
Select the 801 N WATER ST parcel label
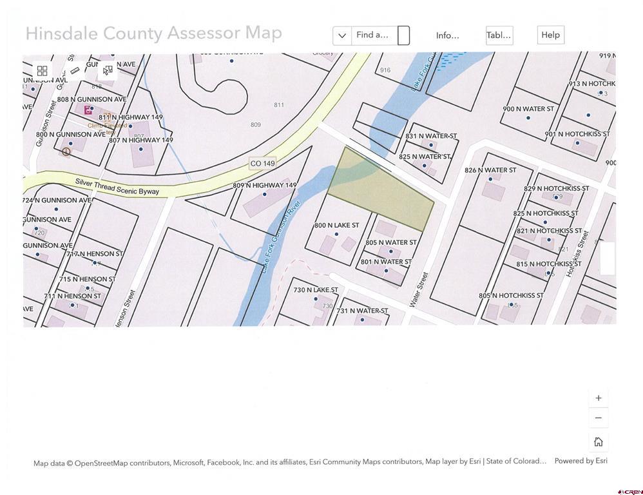pyautogui.click(x=386, y=262)
